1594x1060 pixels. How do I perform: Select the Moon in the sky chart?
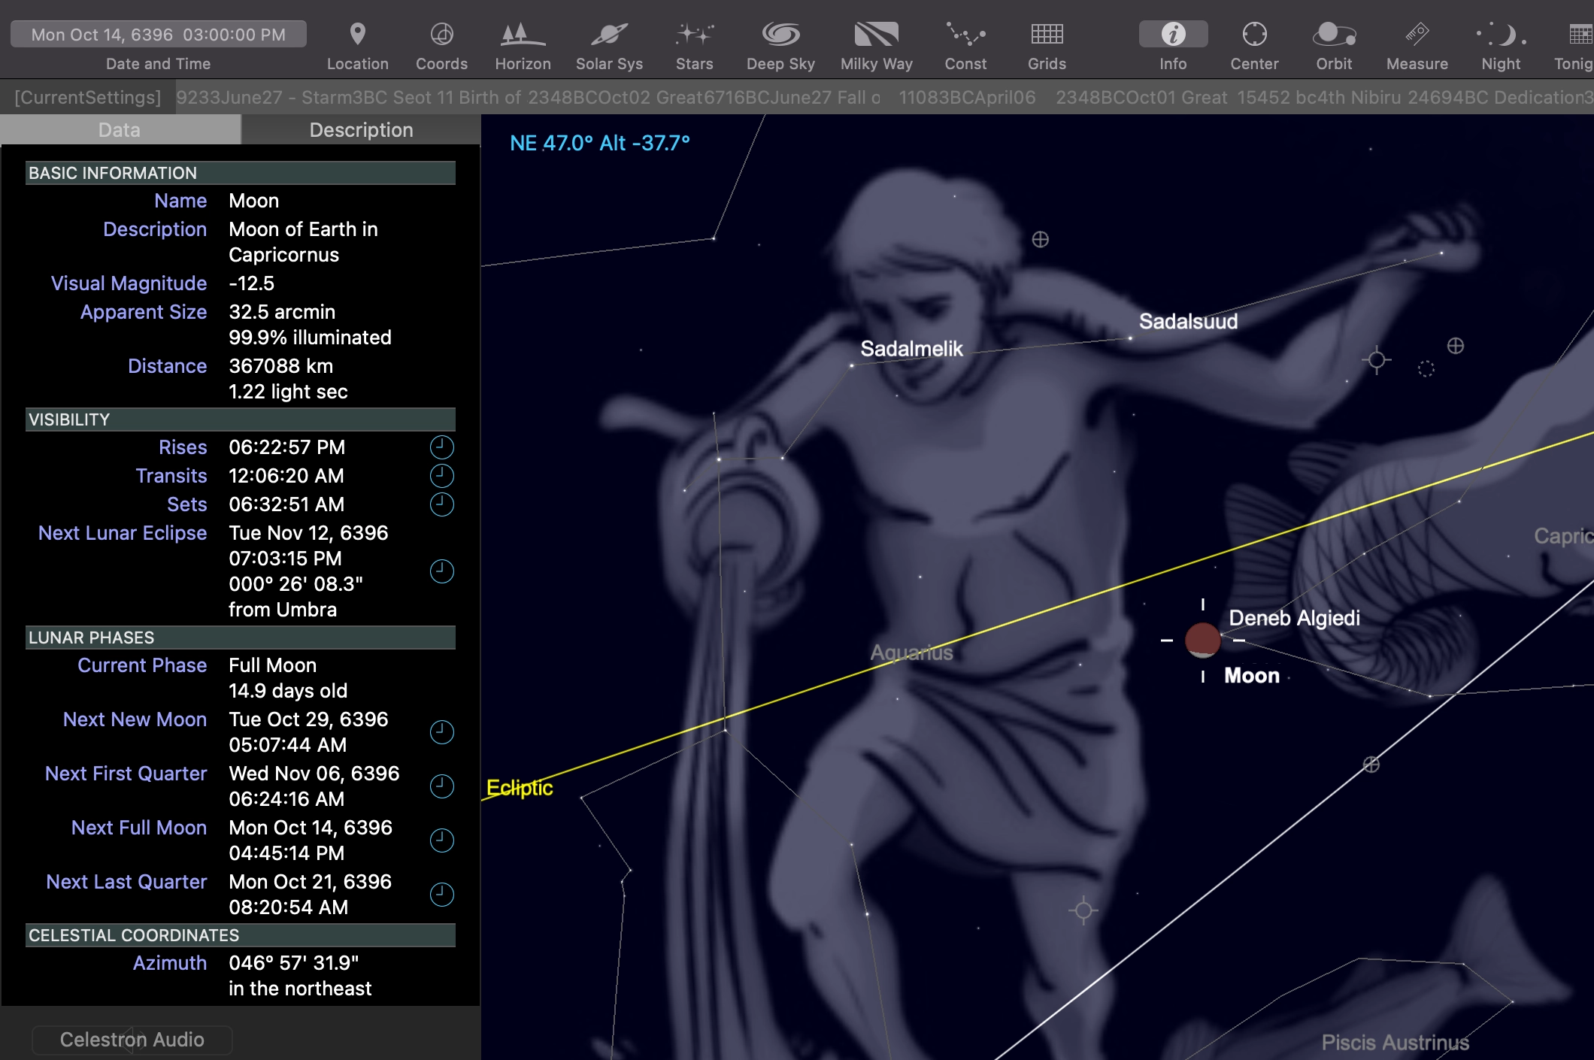1202,641
